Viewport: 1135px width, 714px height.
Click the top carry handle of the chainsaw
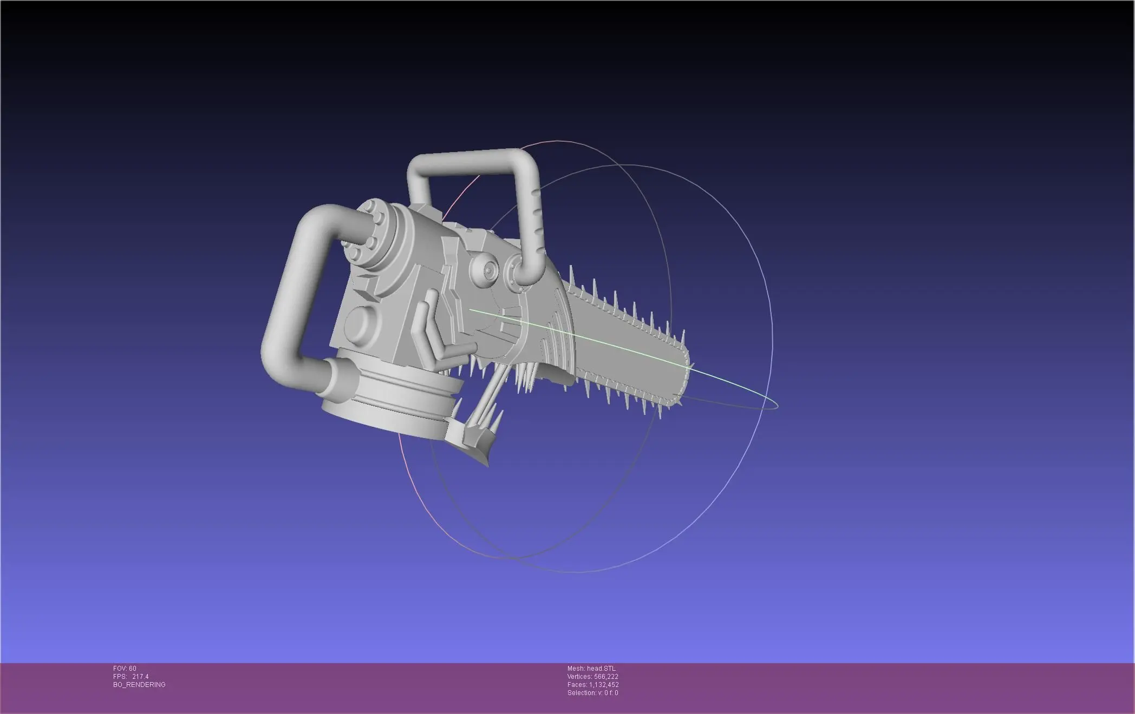tap(471, 164)
